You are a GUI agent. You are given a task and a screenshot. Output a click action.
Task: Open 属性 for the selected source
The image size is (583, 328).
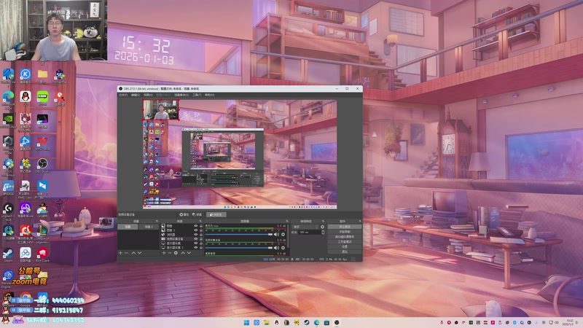point(184,214)
